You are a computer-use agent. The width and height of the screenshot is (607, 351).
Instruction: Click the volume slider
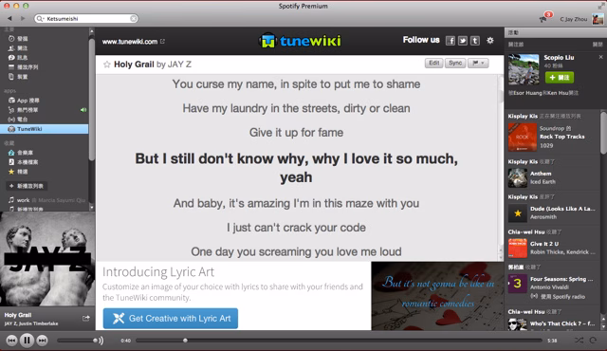point(78,341)
